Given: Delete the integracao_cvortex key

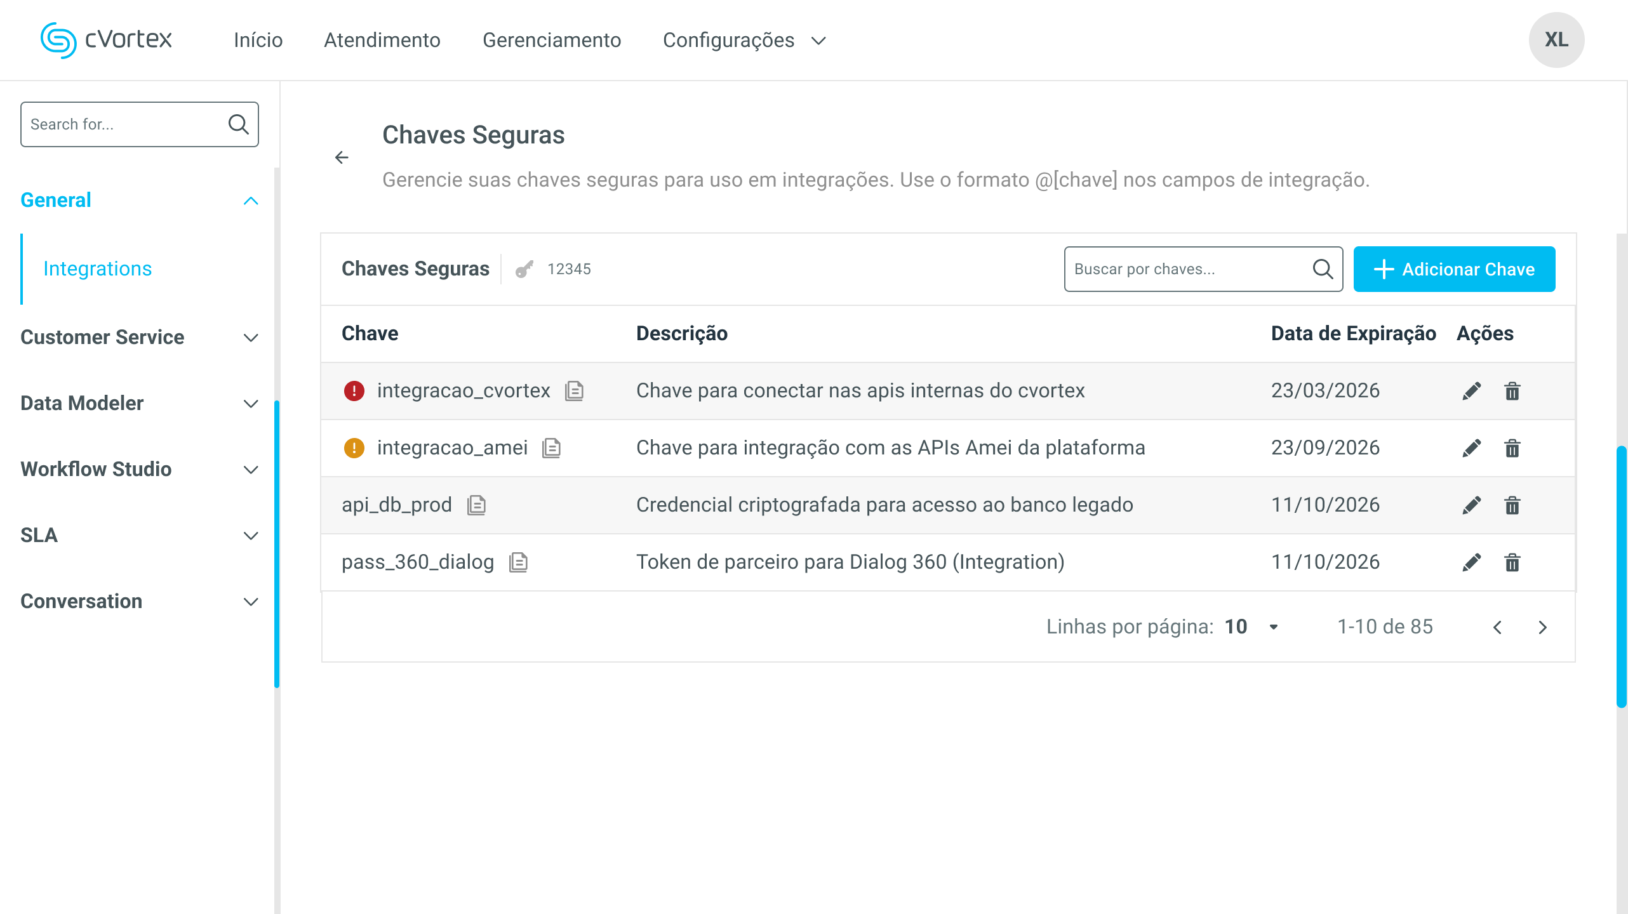Looking at the screenshot, I should click(x=1512, y=391).
